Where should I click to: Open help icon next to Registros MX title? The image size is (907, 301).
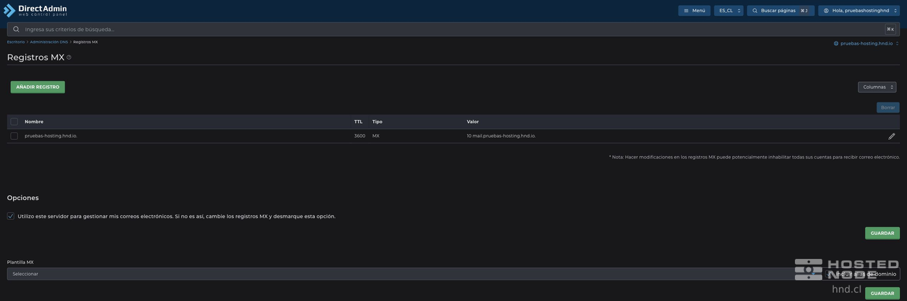coord(69,57)
